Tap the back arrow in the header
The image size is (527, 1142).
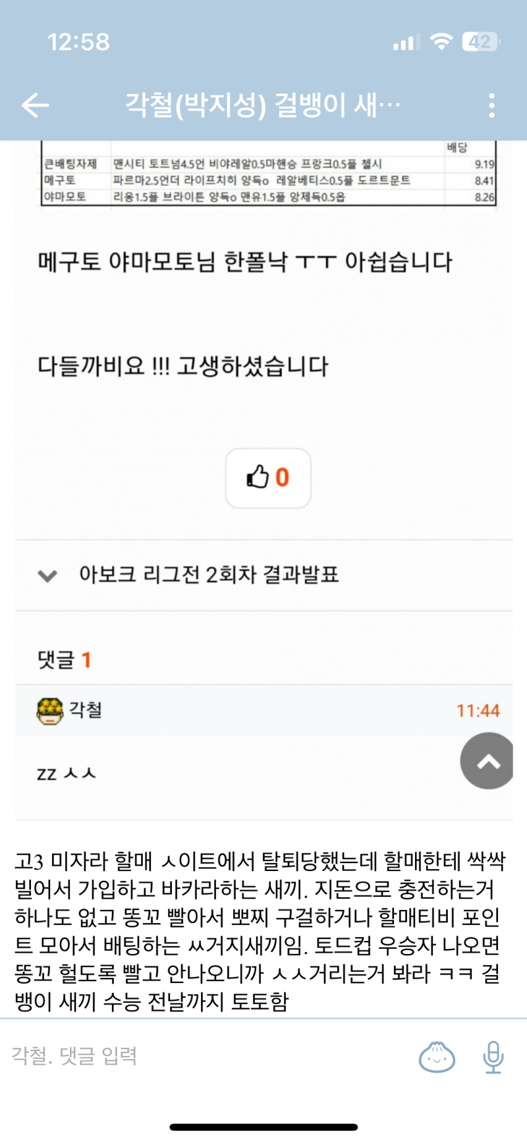(x=36, y=105)
